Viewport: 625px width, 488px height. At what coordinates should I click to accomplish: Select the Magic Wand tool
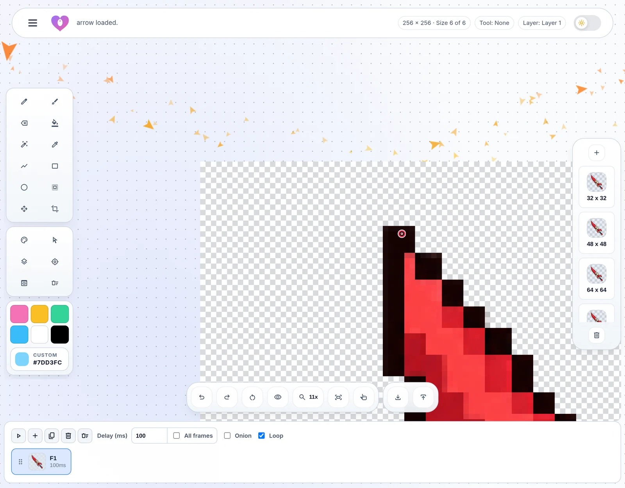click(24, 144)
